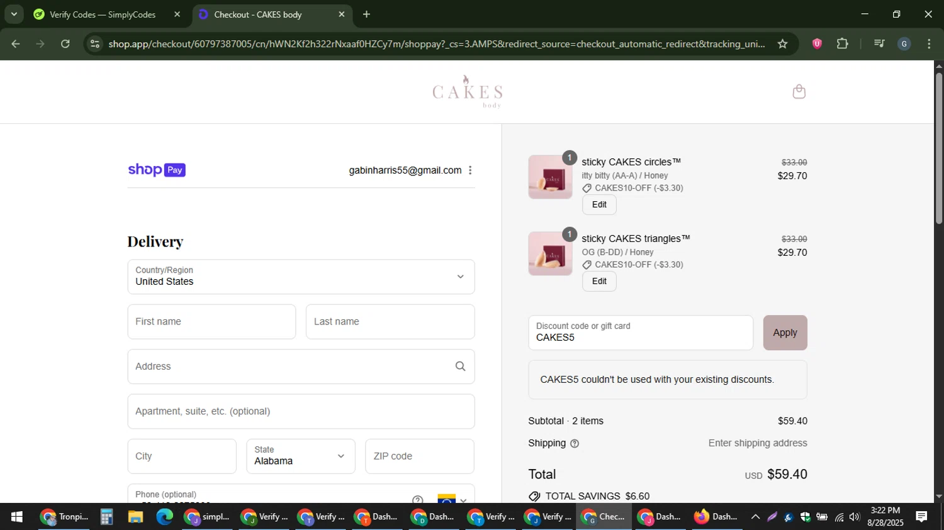Bookmark this page with star icon
944x530 pixels.
(782, 44)
